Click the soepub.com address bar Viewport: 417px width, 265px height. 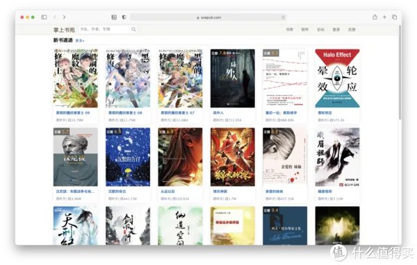[208, 17]
